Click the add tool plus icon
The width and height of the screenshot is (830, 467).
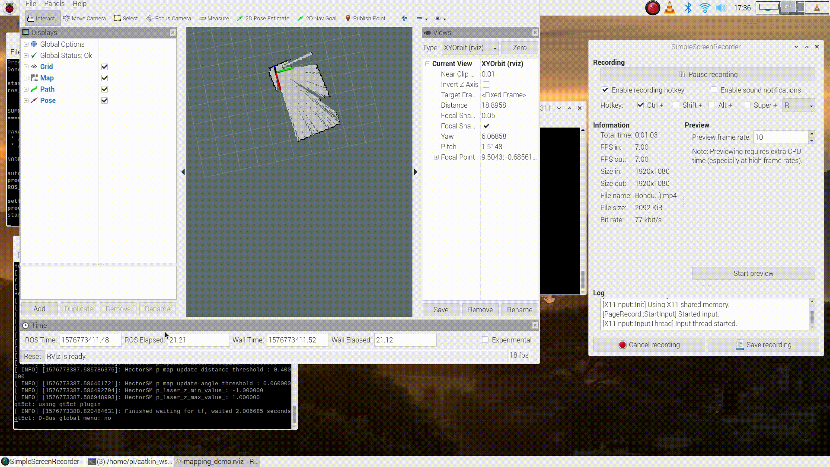[404, 18]
